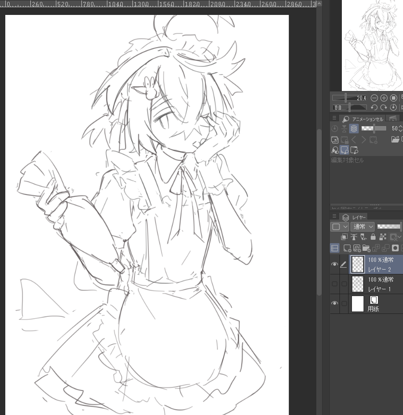Select the レイヤー 2 thumbnail
The height and width of the screenshot is (415, 403).
358,264
